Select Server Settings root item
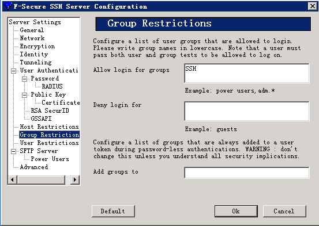The height and width of the screenshot is (226, 319). (x=35, y=22)
